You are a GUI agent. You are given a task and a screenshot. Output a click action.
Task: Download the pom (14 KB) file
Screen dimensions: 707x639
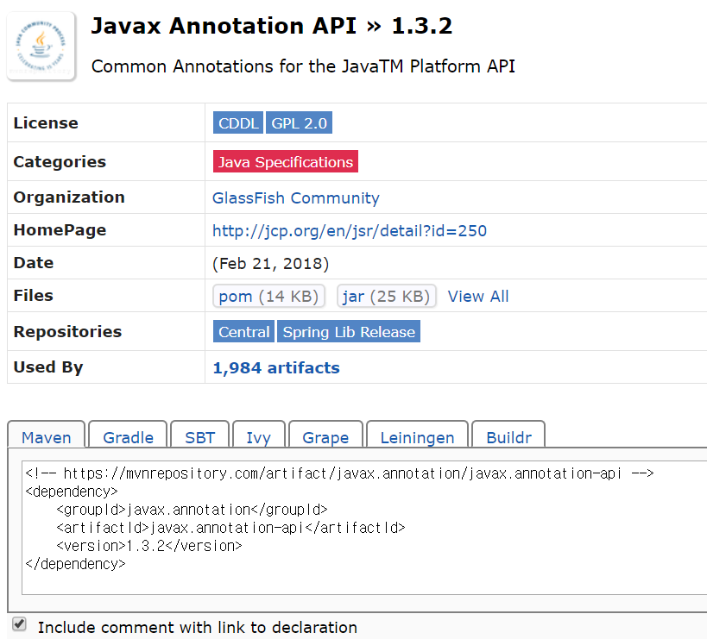click(268, 296)
